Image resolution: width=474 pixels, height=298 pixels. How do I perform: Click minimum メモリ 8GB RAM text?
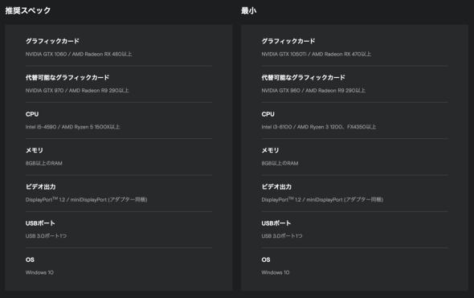[x=280, y=163]
